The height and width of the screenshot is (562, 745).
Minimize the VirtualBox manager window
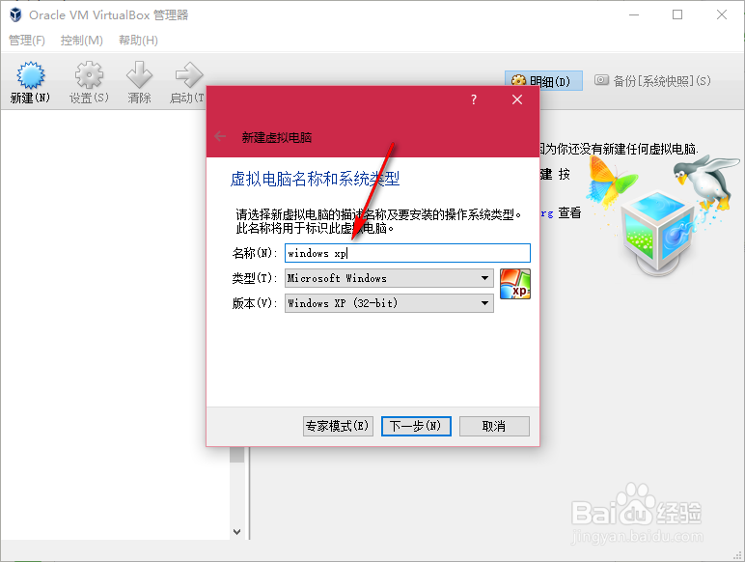634,14
